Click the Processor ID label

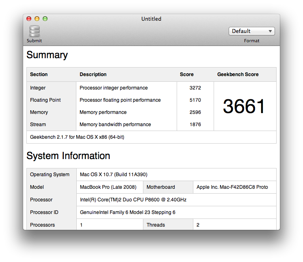(44, 212)
